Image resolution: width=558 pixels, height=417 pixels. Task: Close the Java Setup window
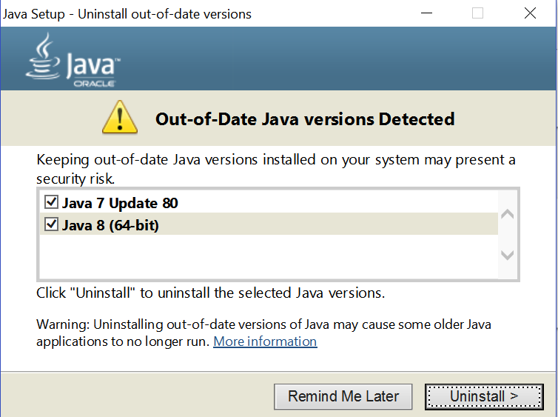pos(530,13)
